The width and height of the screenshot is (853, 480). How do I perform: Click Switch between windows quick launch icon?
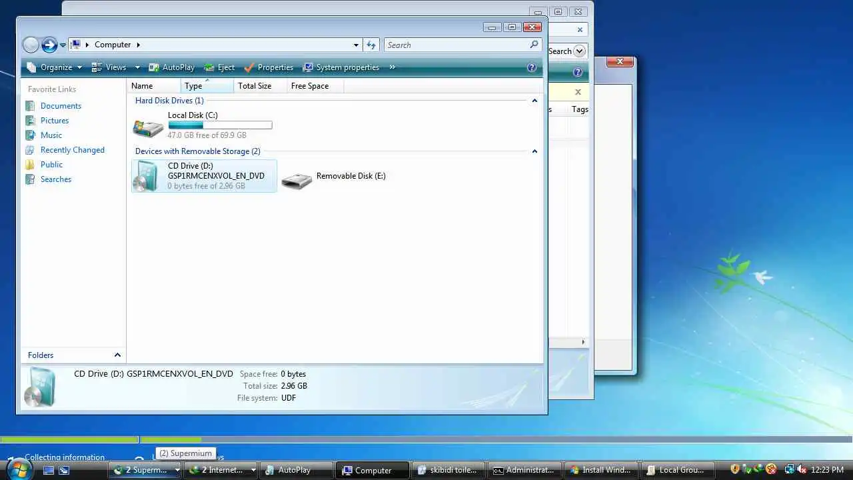click(64, 470)
